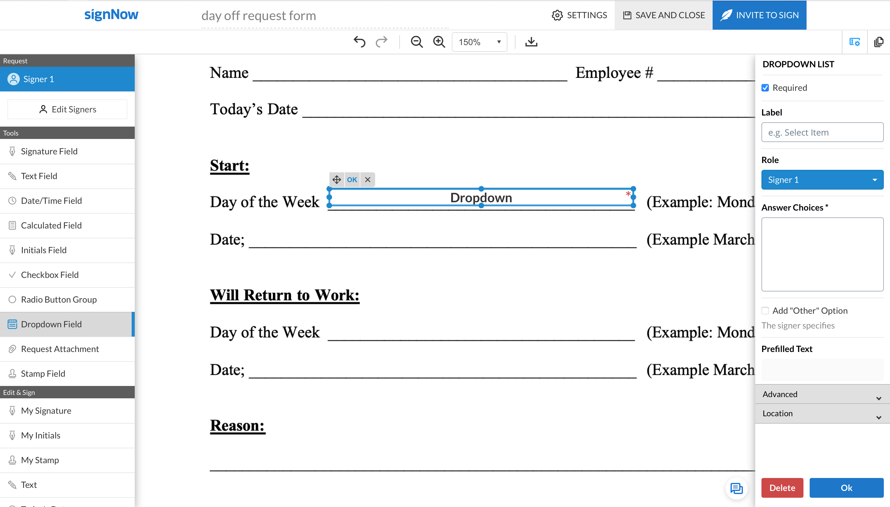Enable the Add "Other" Option checkbox
This screenshot has height=507, width=890.
(x=765, y=311)
